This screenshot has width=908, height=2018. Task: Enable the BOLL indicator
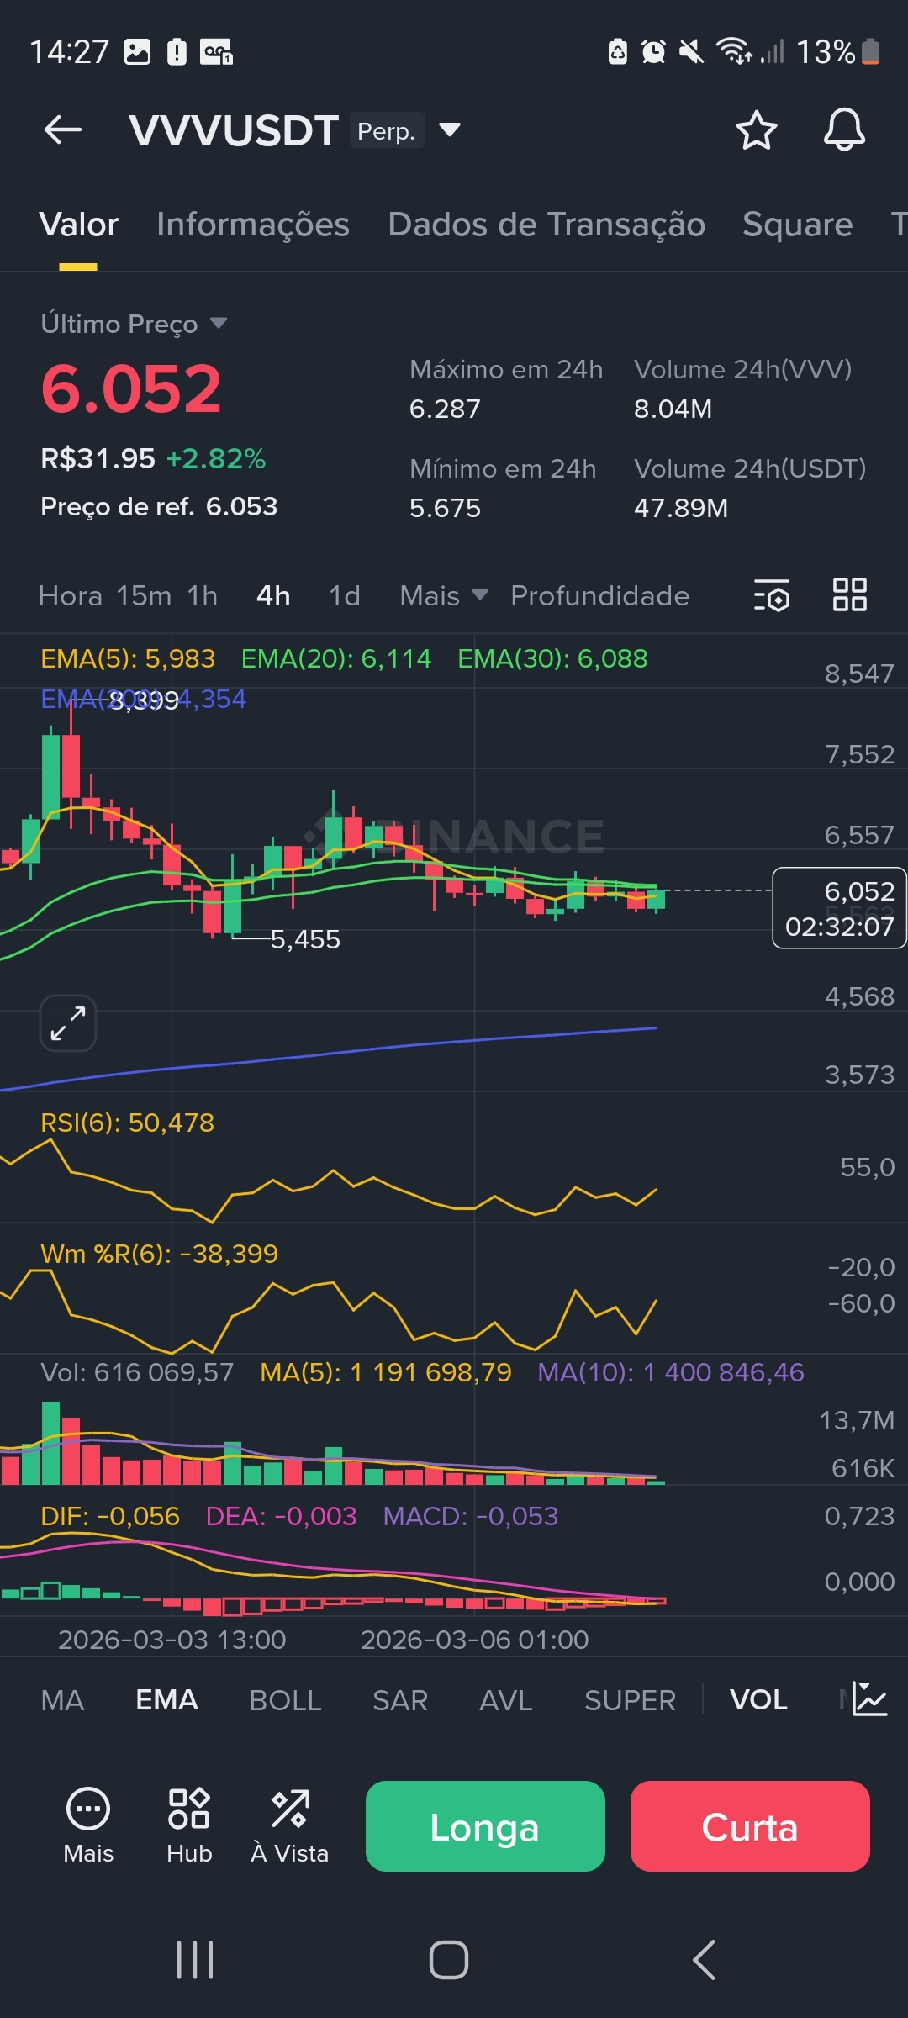point(285,1700)
